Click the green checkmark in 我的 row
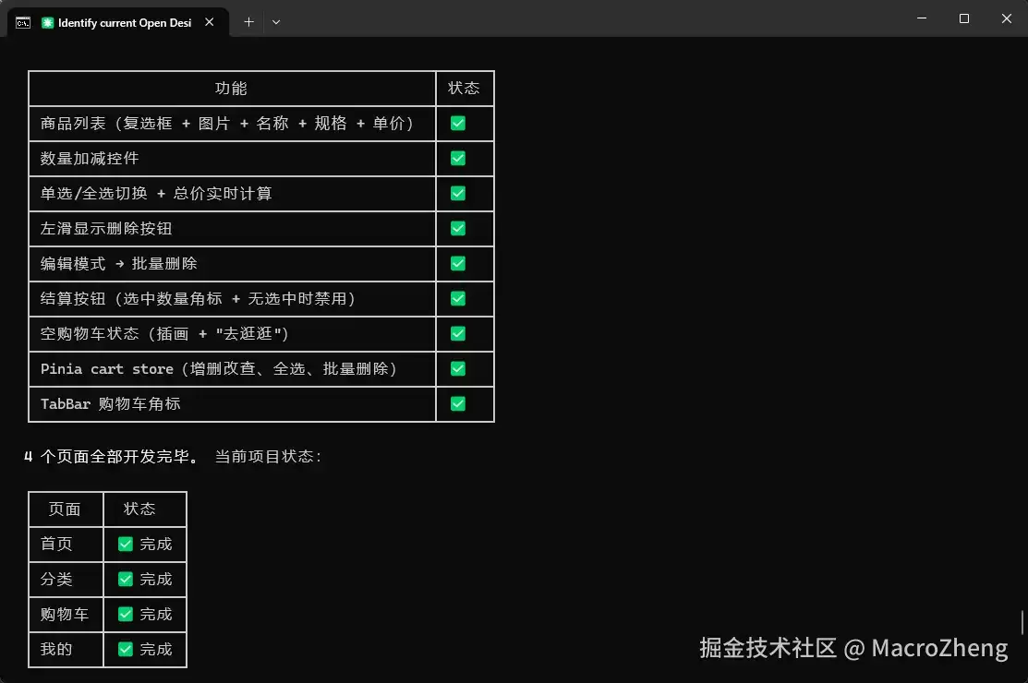Screen dimensions: 1028x683 (126, 649)
